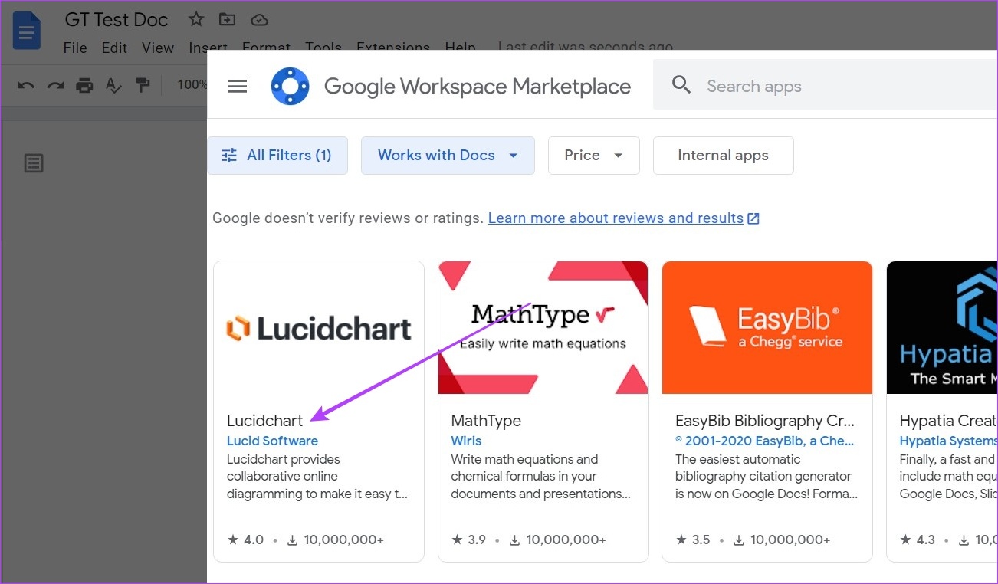The height and width of the screenshot is (584, 998).
Task: Click the Move to folder icon
Action: (228, 19)
